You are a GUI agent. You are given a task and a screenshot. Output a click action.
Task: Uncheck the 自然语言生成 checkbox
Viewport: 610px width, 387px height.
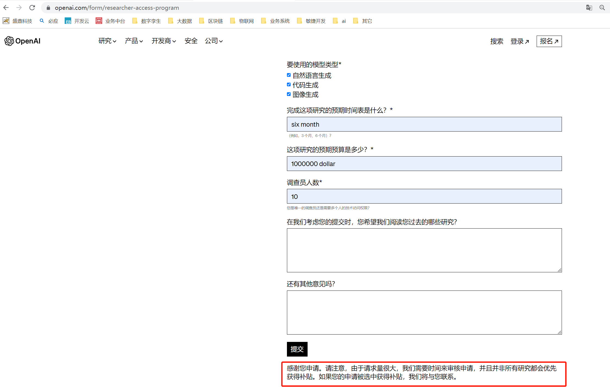(289, 75)
